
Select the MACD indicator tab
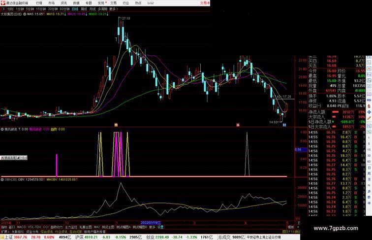(21, 227)
